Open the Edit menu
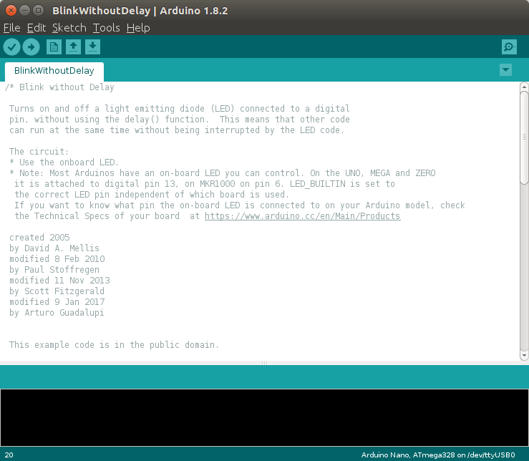 point(37,28)
